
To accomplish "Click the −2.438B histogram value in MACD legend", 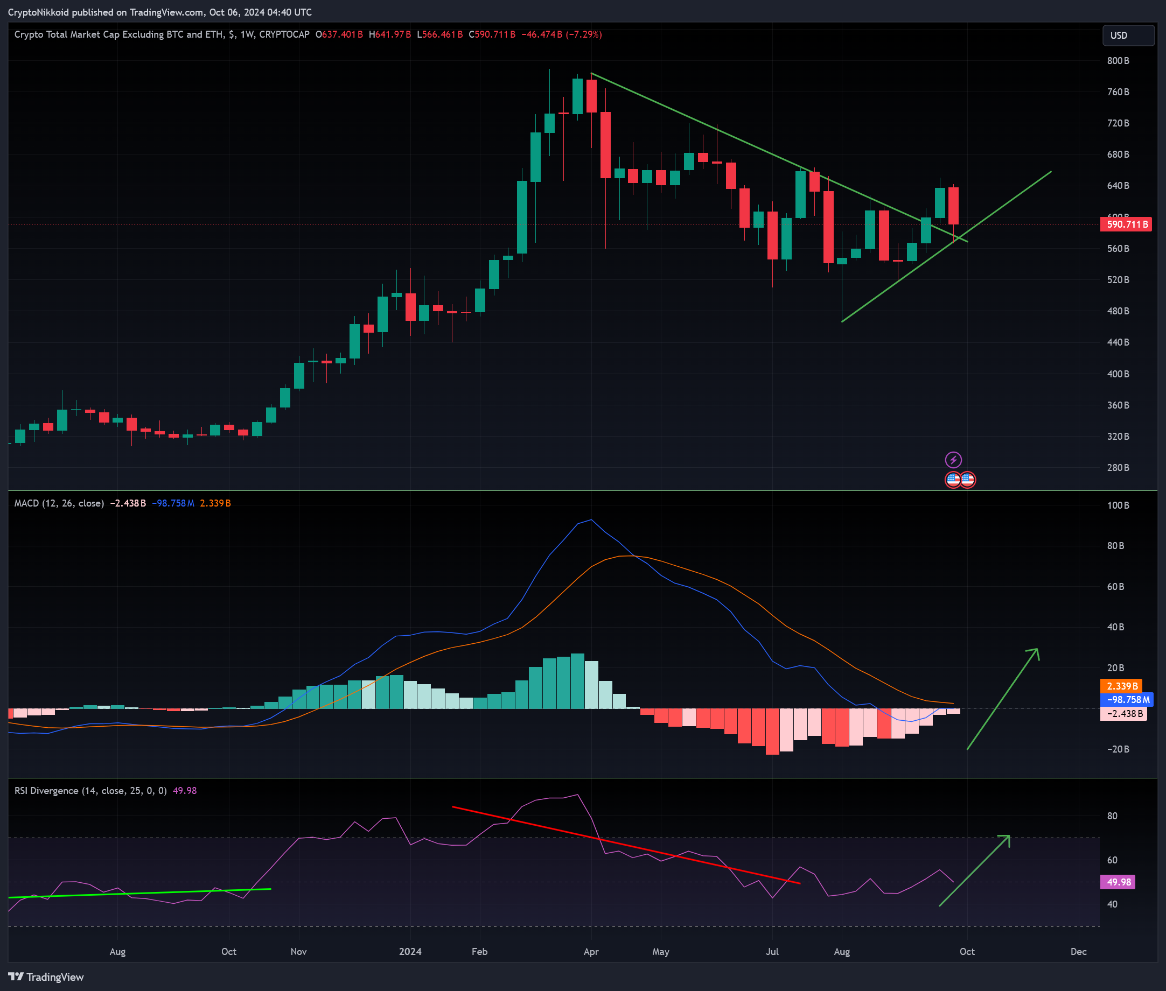I will 128,503.
